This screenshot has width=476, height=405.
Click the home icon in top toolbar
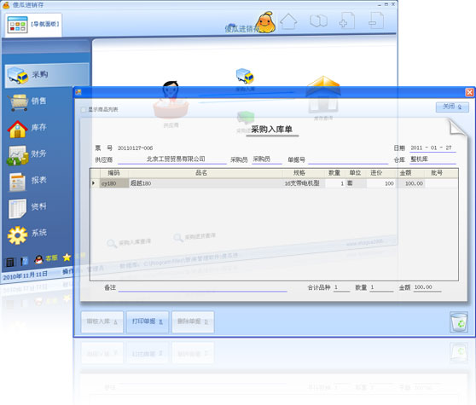point(288,22)
